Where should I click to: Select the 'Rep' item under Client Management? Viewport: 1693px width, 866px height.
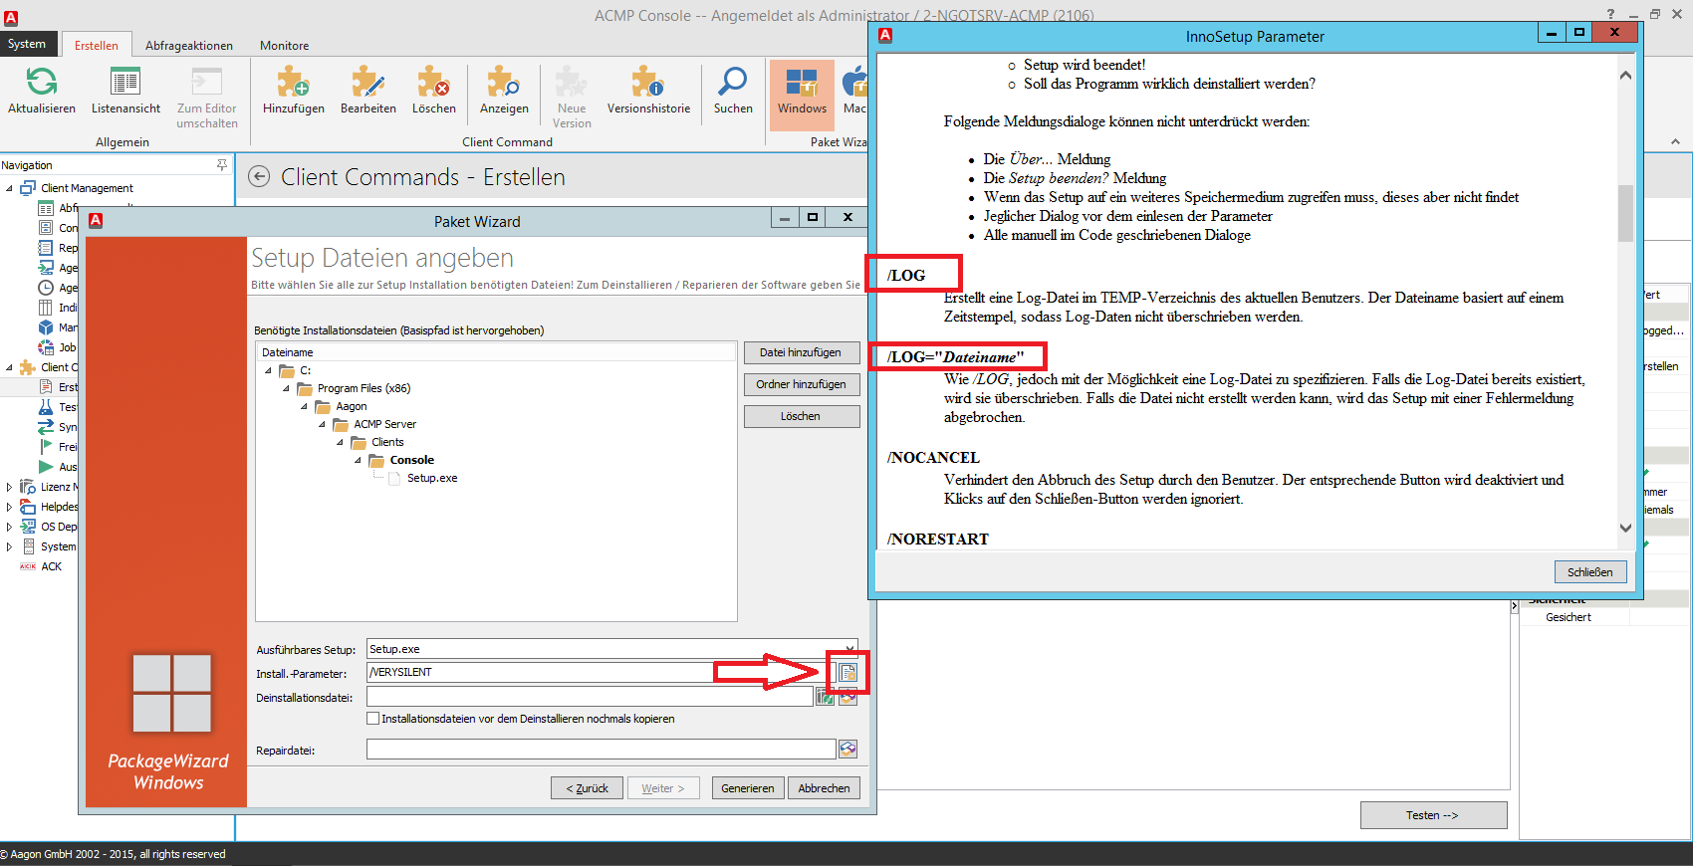coord(59,248)
